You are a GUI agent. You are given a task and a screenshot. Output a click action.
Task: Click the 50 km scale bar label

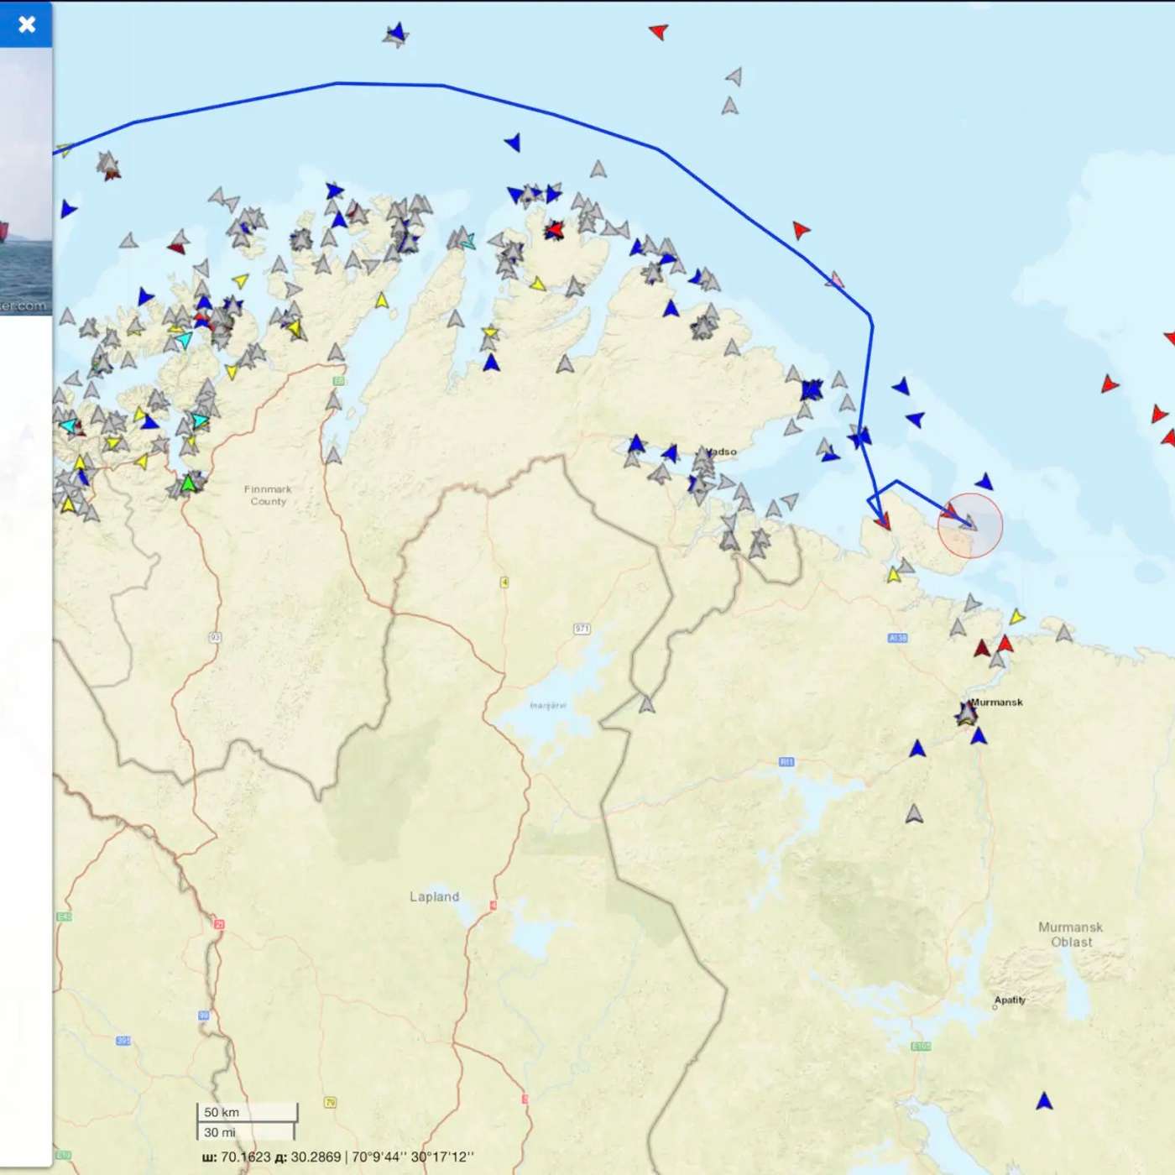pyautogui.click(x=222, y=1112)
